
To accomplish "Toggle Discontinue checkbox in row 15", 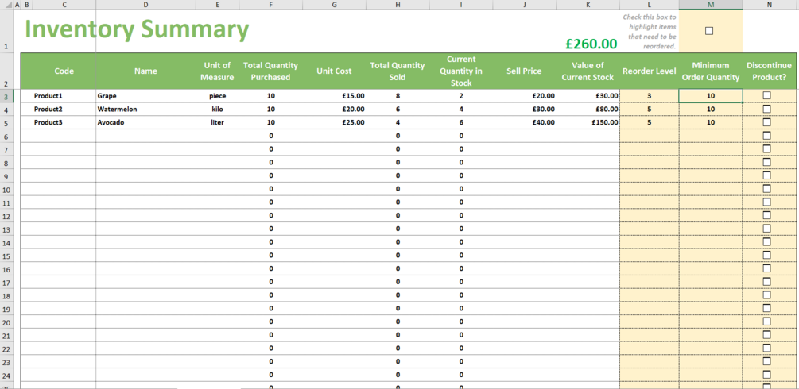I will pyautogui.click(x=766, y=255).
